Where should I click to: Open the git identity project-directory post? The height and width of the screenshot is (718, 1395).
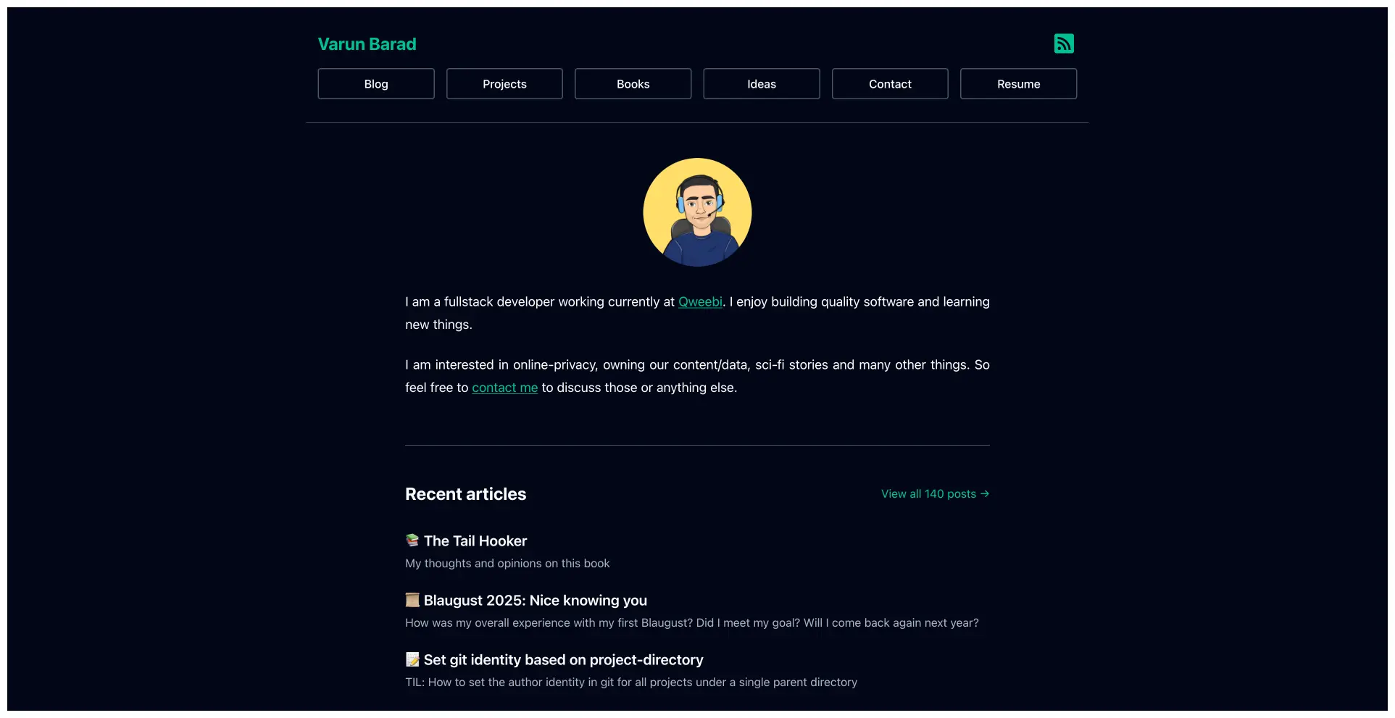pyautogui.click(x=563, y=659)
